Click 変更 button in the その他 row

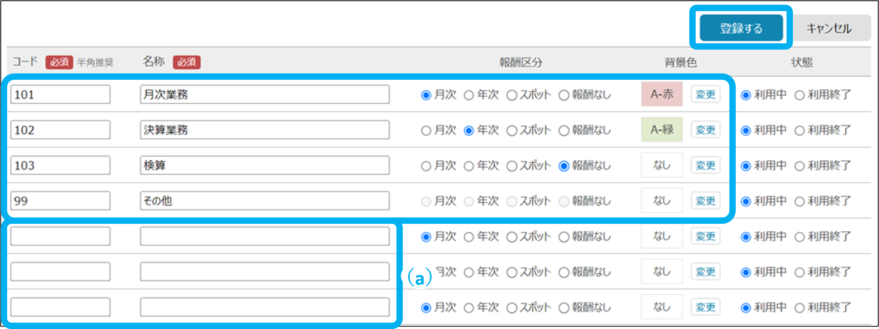pyautogui.click(x=705, y=201)
